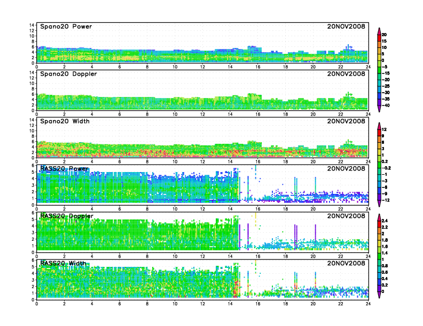
Task: Click the red up-arrow atop the top colorbar
Action: pyautogui.click(x=378, y=30)
